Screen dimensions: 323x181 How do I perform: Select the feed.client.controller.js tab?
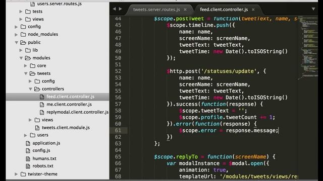pos(224,10)
